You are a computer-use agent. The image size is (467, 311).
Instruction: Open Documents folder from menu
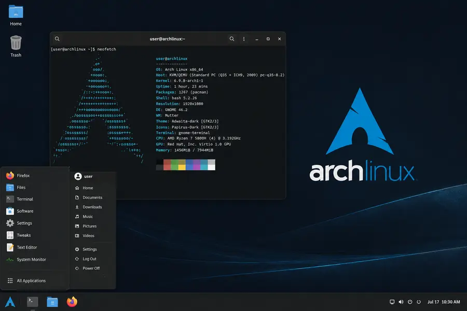coord(93,197)
